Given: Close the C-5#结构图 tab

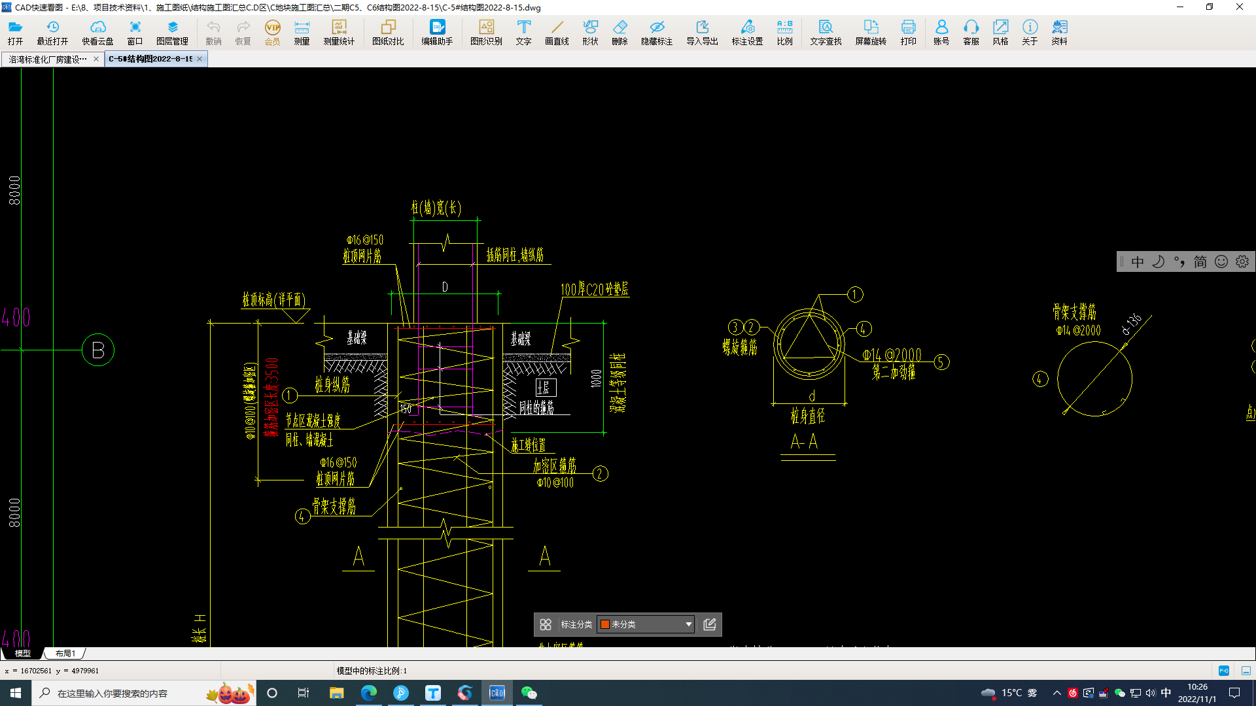Looking at the screenshot, I should [x=200, y=59].
